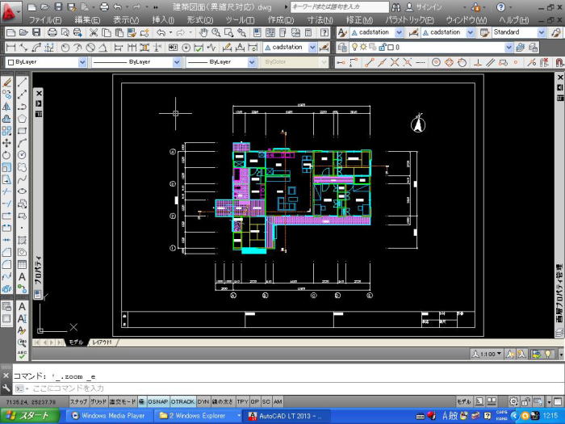
Task: Select the Line draw tool
Action: [x=22, y=82]
